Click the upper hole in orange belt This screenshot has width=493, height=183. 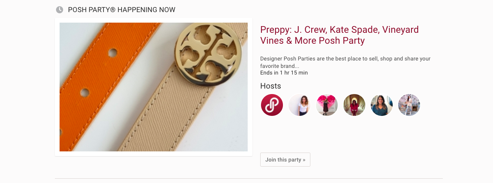[113, 52]
